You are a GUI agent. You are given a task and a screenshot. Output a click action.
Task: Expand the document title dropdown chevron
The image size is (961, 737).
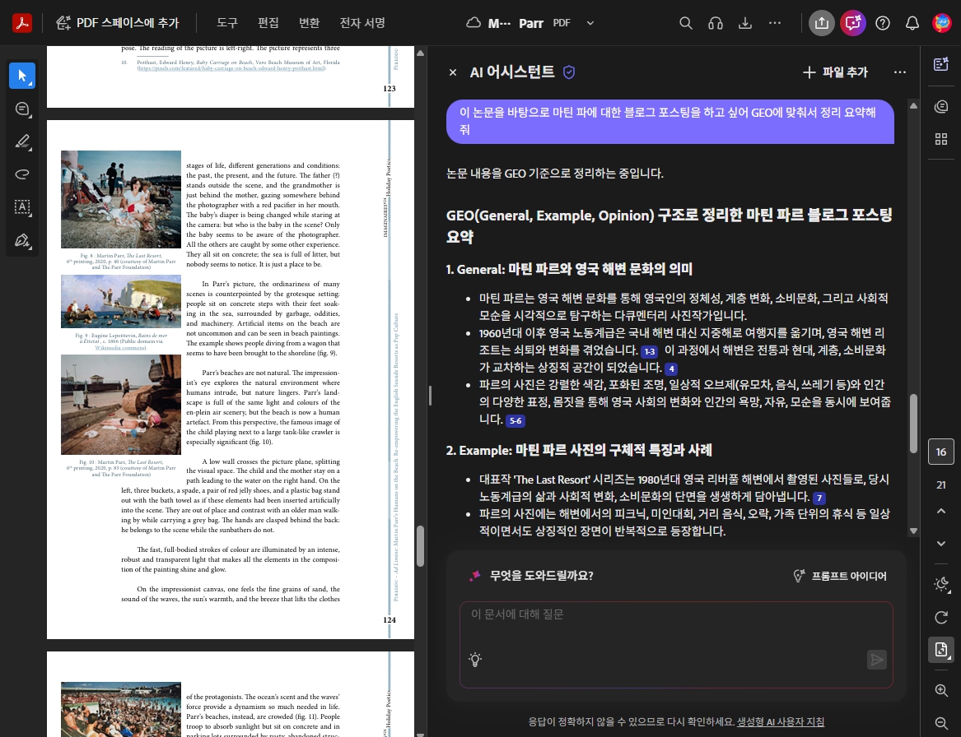coord(590,23)
